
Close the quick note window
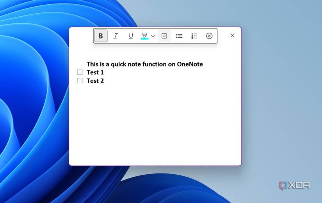[x=233, y=35]
